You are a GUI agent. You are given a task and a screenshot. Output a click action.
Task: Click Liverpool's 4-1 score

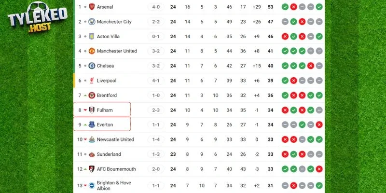point(156,81)
